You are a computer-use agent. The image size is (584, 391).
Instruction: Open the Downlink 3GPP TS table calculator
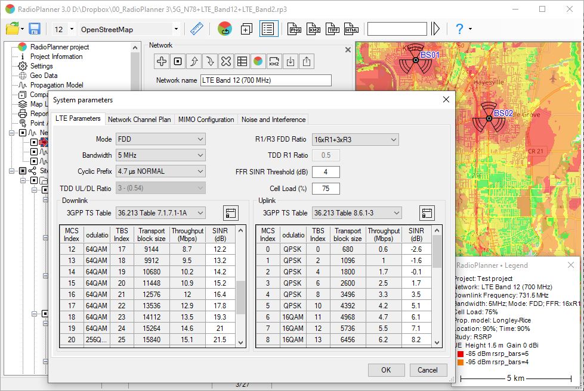(231, 213)
